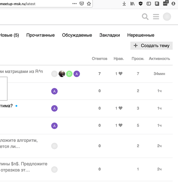Image resolution: width=178 pixels, height=184 pixels.
Task: Open the green D user avatar
Action: pos(69,74)
